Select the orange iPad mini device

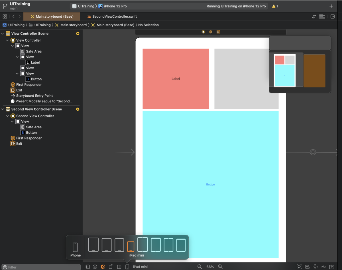pos(131,247)
